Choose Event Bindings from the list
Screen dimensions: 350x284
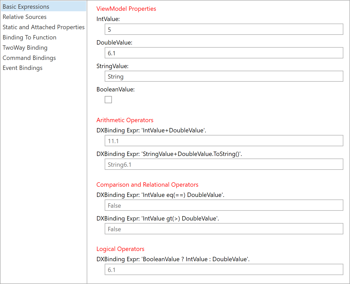(23, 68)
